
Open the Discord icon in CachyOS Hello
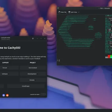point(4,95)
